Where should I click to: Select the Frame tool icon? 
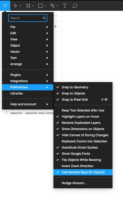[28, 6]
